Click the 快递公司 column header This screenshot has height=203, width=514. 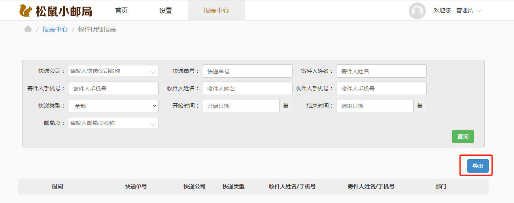point(195,186)
